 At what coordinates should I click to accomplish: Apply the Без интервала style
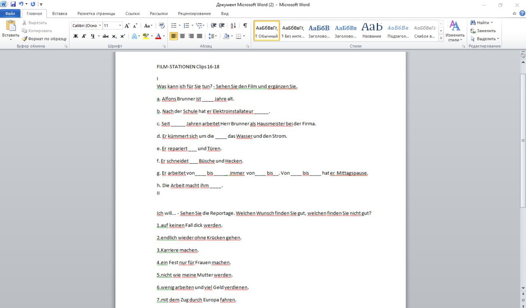point(293,31)
